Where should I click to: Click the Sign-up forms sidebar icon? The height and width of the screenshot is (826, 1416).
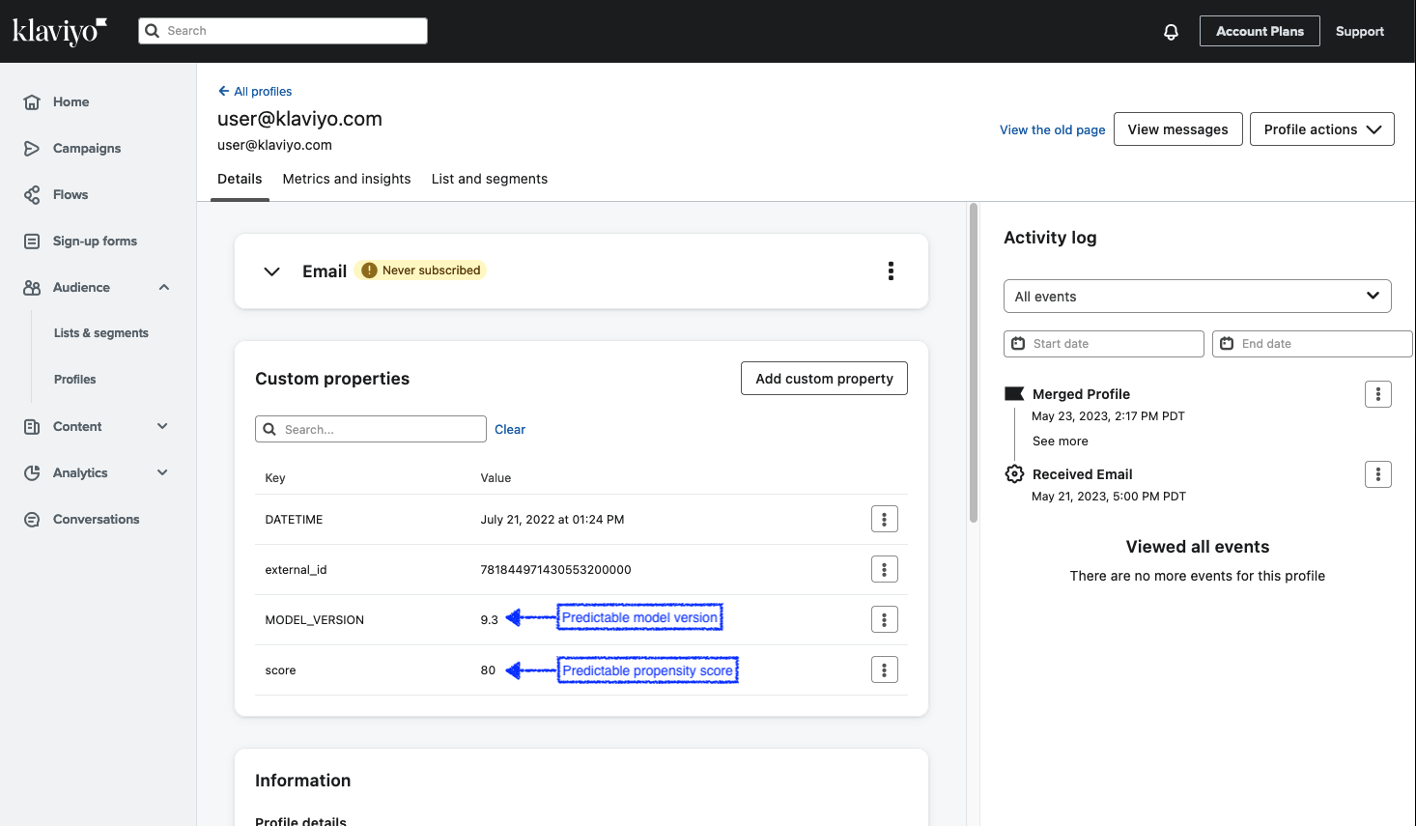[x=32, y=242]
